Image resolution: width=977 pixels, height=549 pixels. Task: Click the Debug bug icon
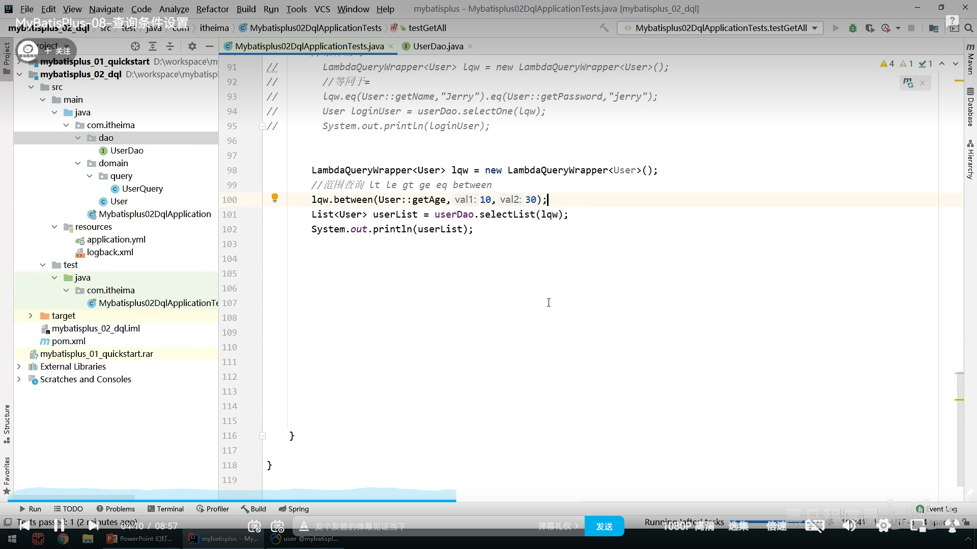(x=853, y=28)
